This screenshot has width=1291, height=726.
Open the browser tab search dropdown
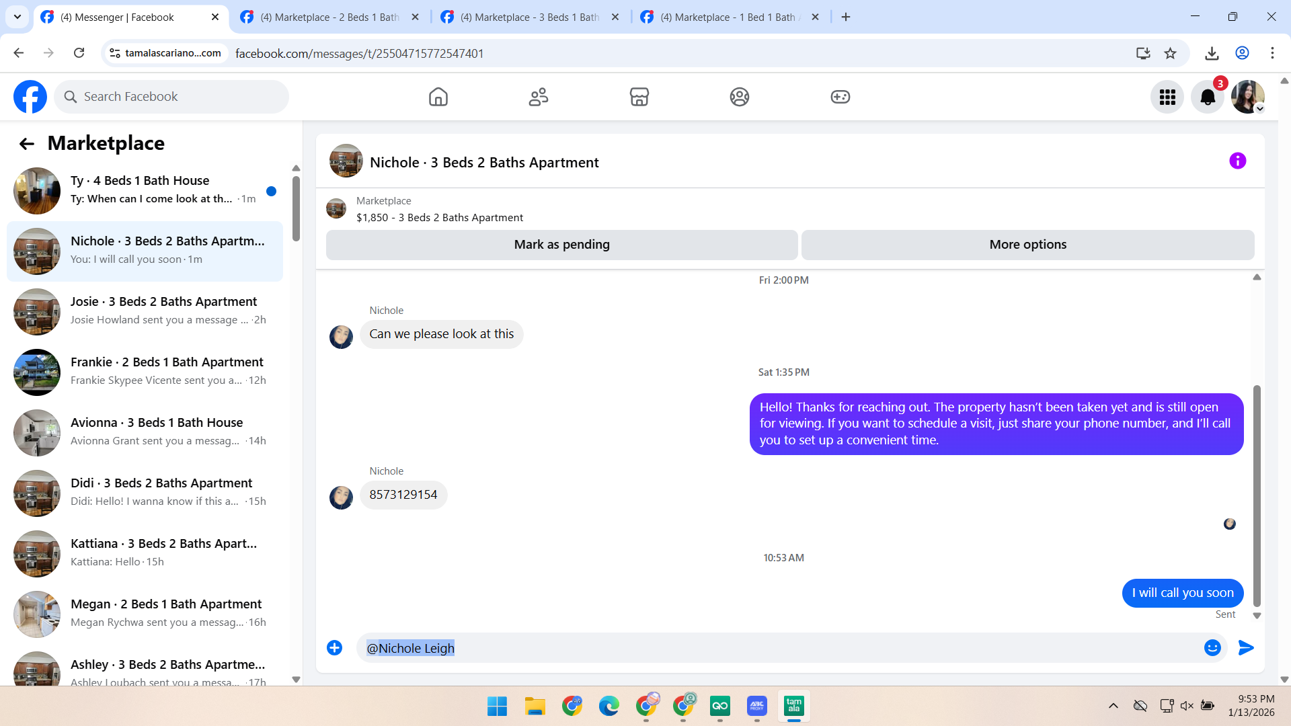coord(17,17)
